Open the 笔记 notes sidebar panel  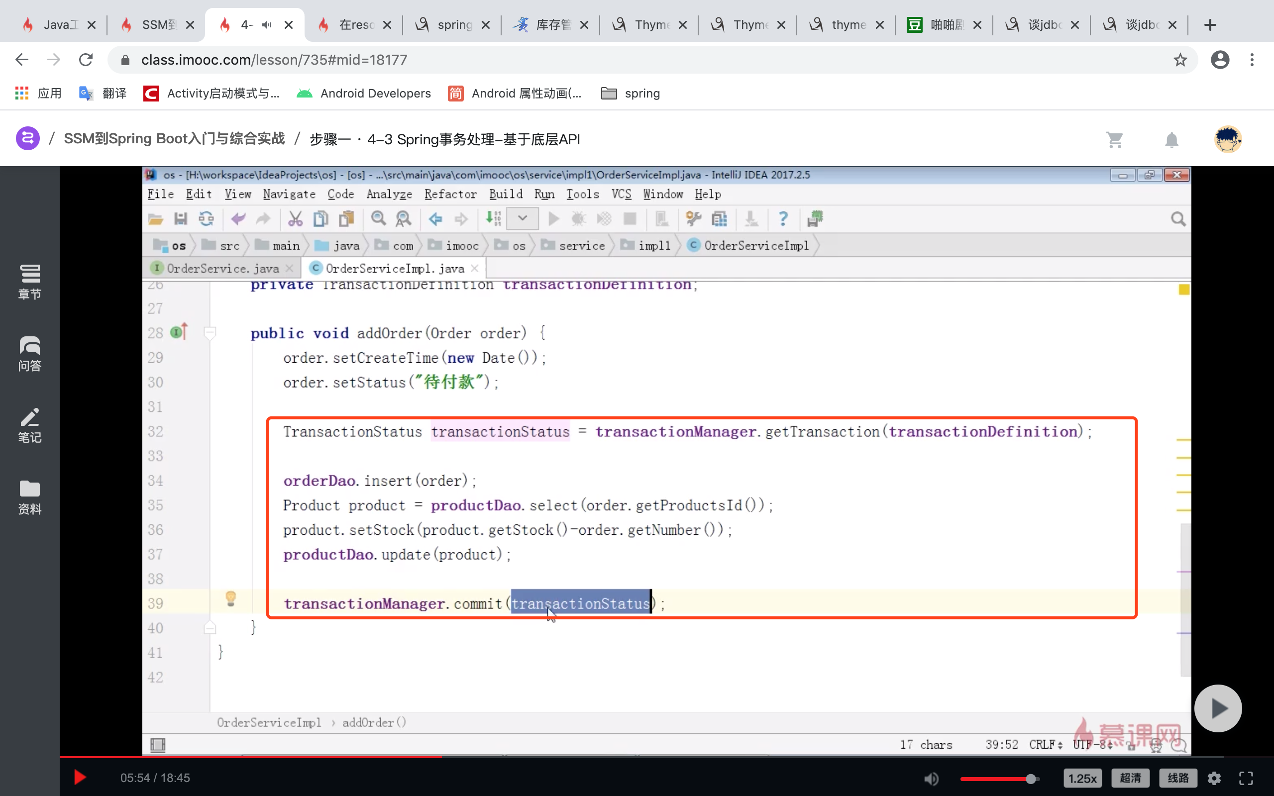tap(29, 425)
